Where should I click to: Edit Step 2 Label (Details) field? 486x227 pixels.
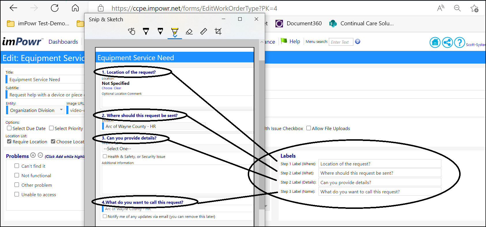pos(380,182)
